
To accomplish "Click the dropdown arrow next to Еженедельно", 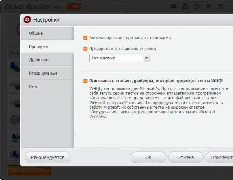I will pyautogui.click(x=146, y=58).
